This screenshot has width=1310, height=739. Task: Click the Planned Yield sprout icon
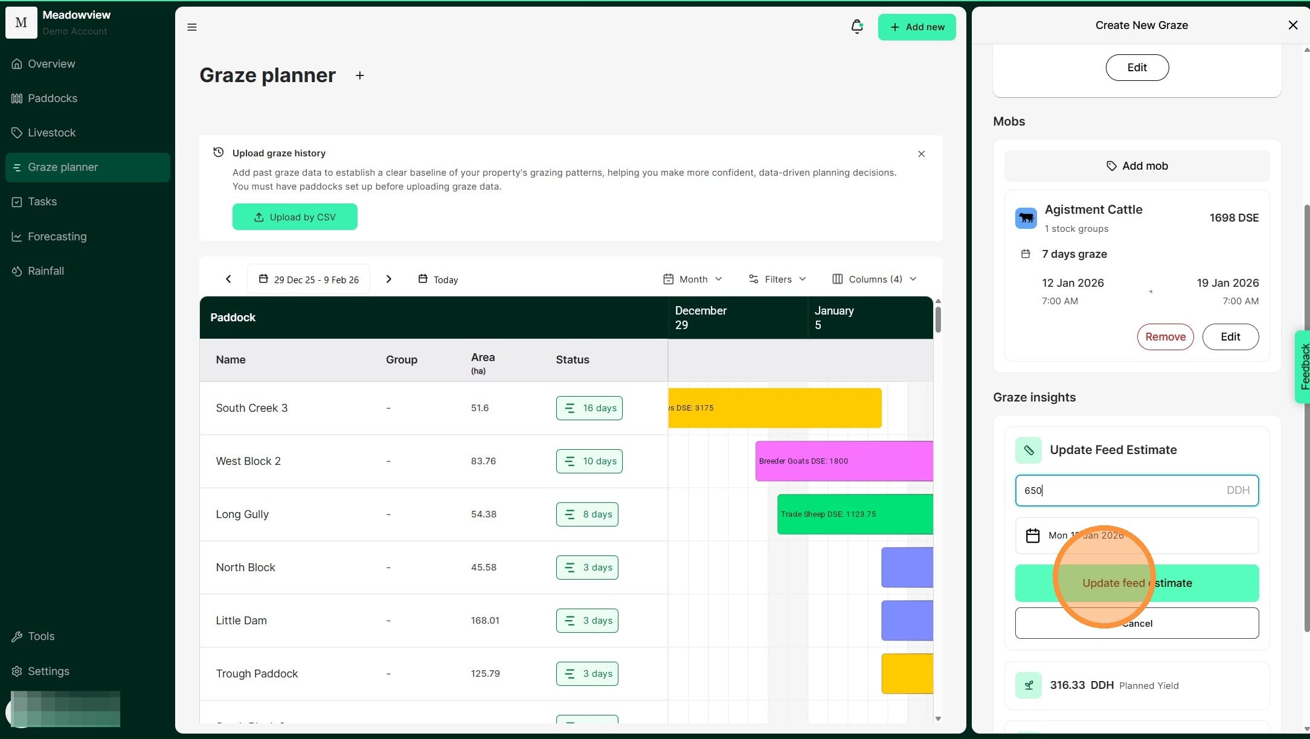pyautogui.click(x=1028, y=685)
